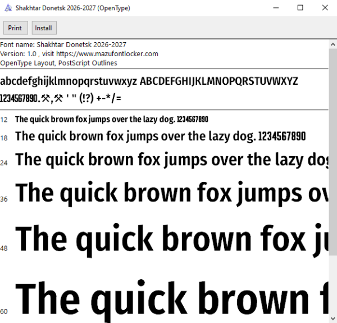Click 'OpenType Layout, PostScript Outlines' text
The width and height of the screenshot is (337, 323).
tap(58, 63)
